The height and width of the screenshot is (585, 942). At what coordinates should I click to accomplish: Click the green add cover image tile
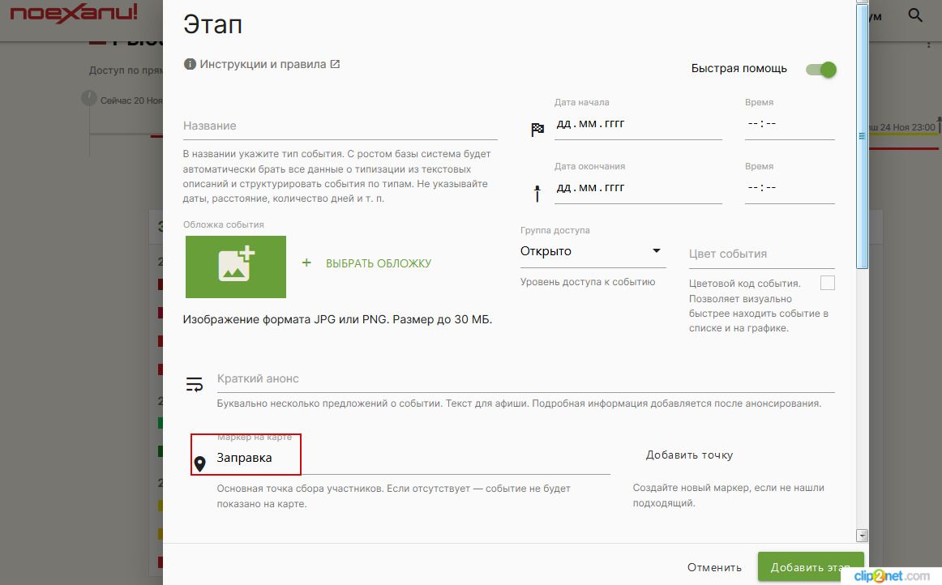(236, 267)
